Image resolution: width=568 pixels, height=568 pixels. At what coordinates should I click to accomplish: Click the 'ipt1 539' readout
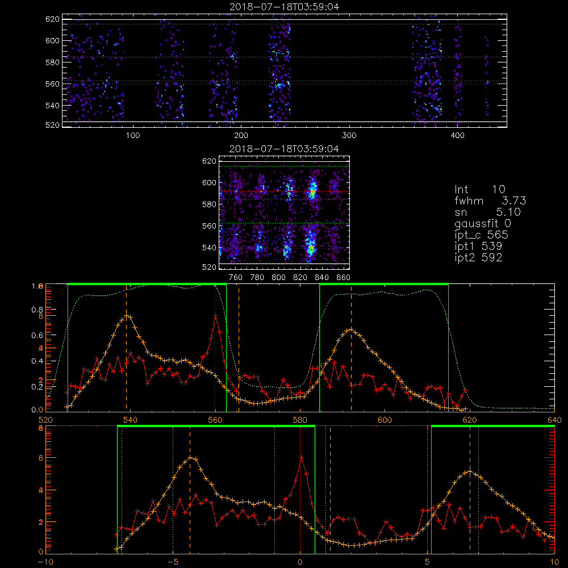point(478,247)
